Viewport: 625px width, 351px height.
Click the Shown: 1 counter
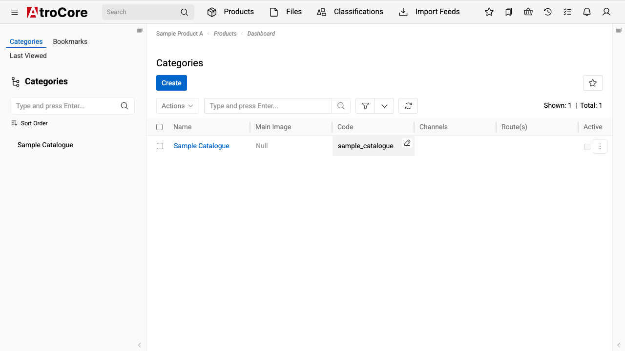(558, 105)
